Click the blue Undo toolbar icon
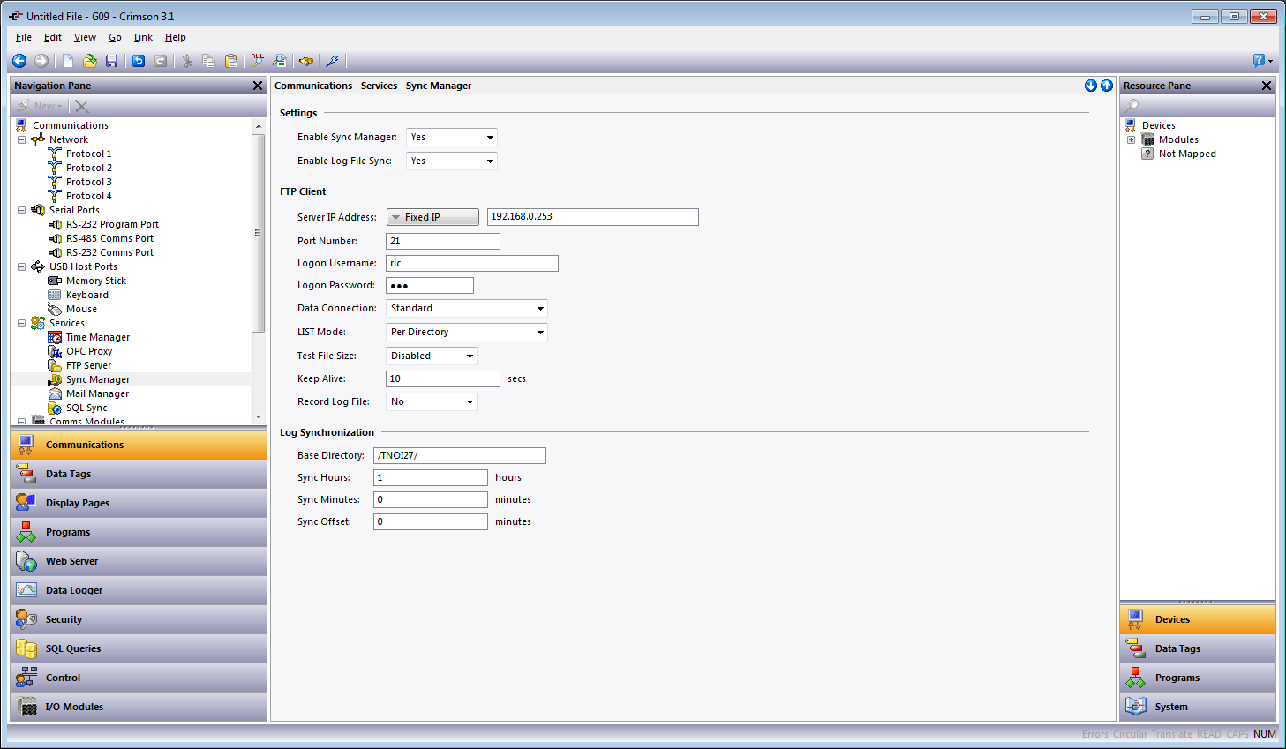This screenshot has height=749, width=1286. [x=139, y=61]
